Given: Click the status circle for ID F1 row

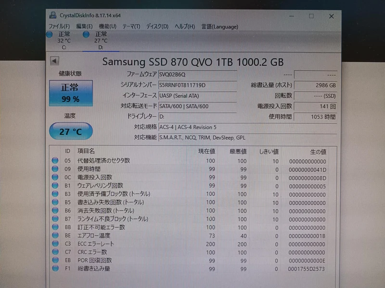Looking at the screenshot, I should (55, 268).
